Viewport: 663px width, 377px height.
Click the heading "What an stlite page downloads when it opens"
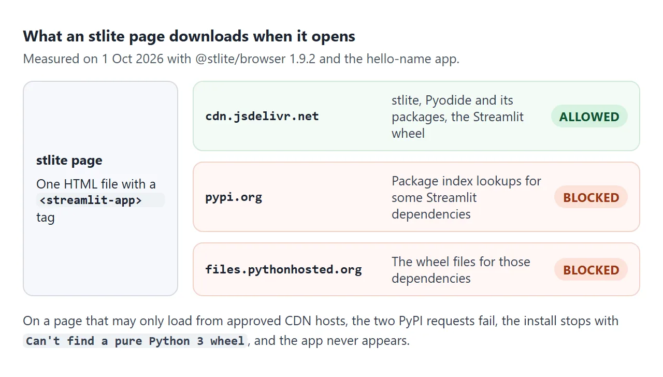[189, 36]
